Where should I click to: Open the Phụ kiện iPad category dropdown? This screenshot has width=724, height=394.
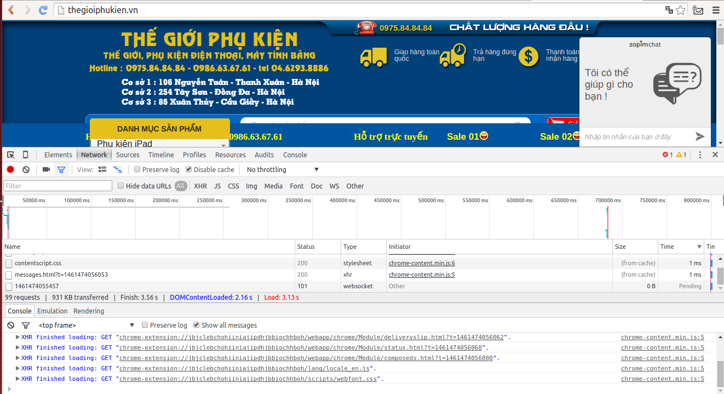tap(160, 144)
